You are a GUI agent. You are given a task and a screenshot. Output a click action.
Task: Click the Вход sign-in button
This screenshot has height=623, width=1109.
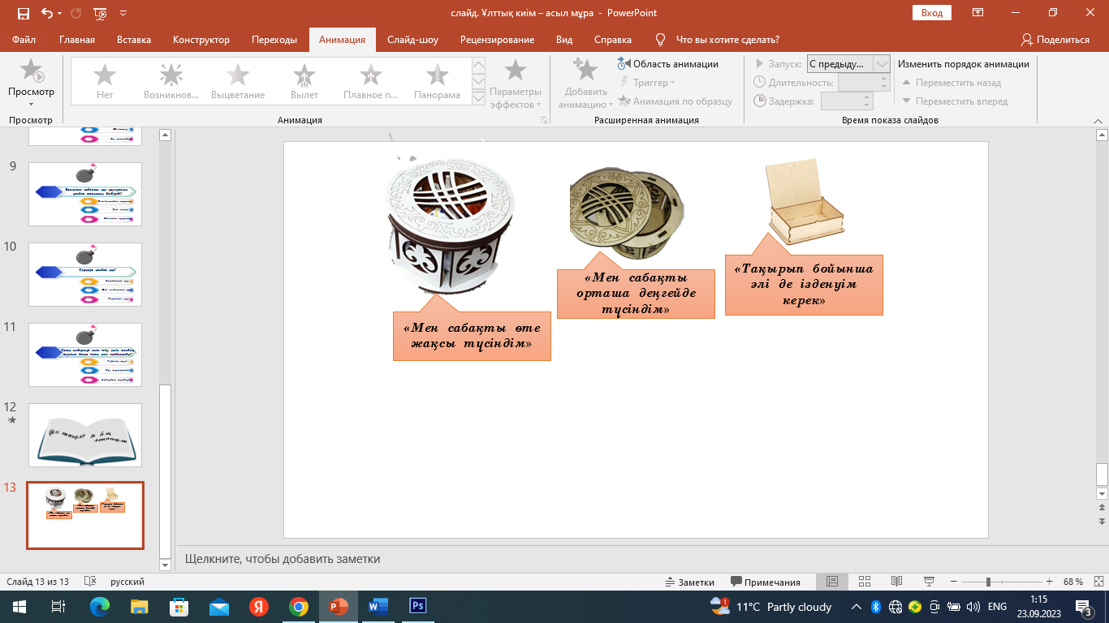pos(932,13)
